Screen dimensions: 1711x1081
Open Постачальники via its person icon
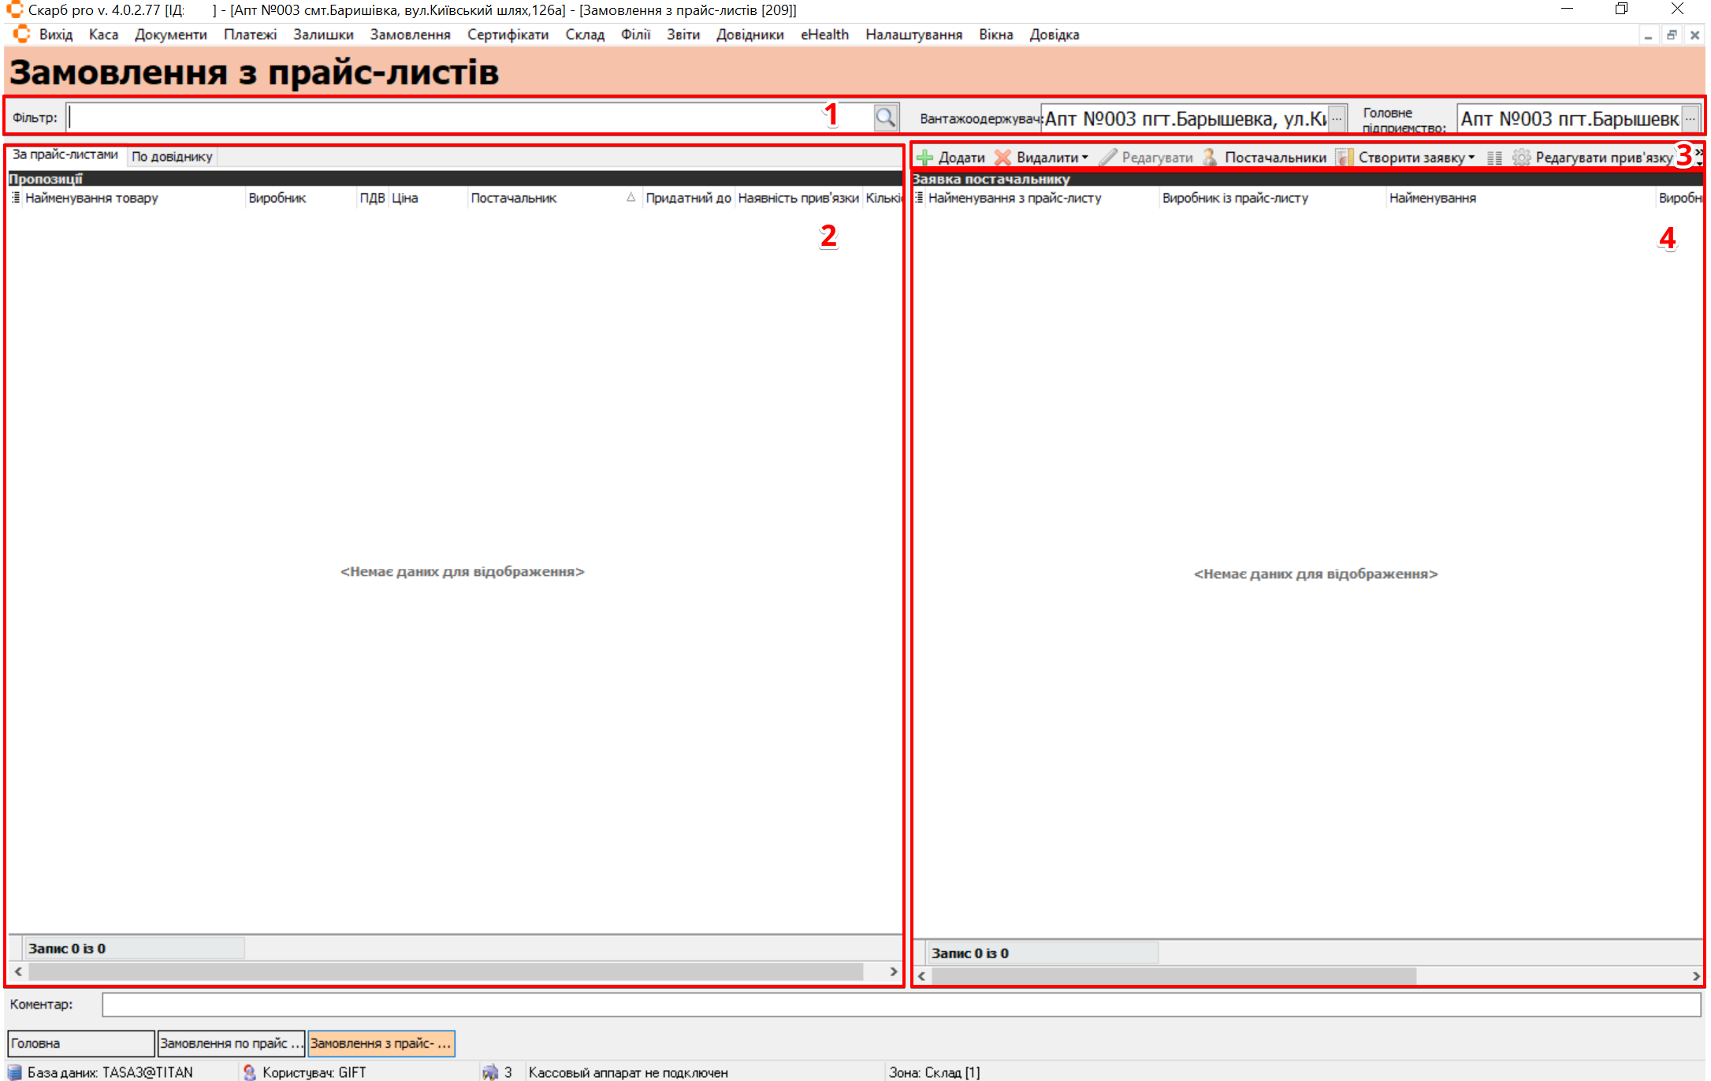point(1210,158)
